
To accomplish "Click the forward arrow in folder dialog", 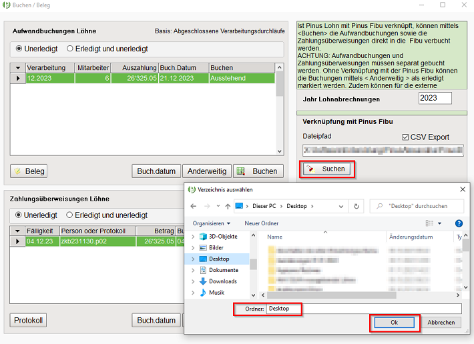I will click(207, 206).
